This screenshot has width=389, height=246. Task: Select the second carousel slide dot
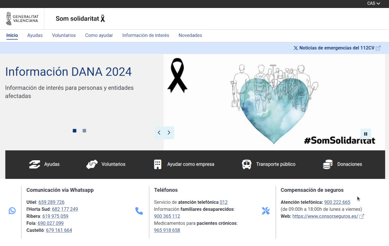pyautogui.click(x=84, y=131)
